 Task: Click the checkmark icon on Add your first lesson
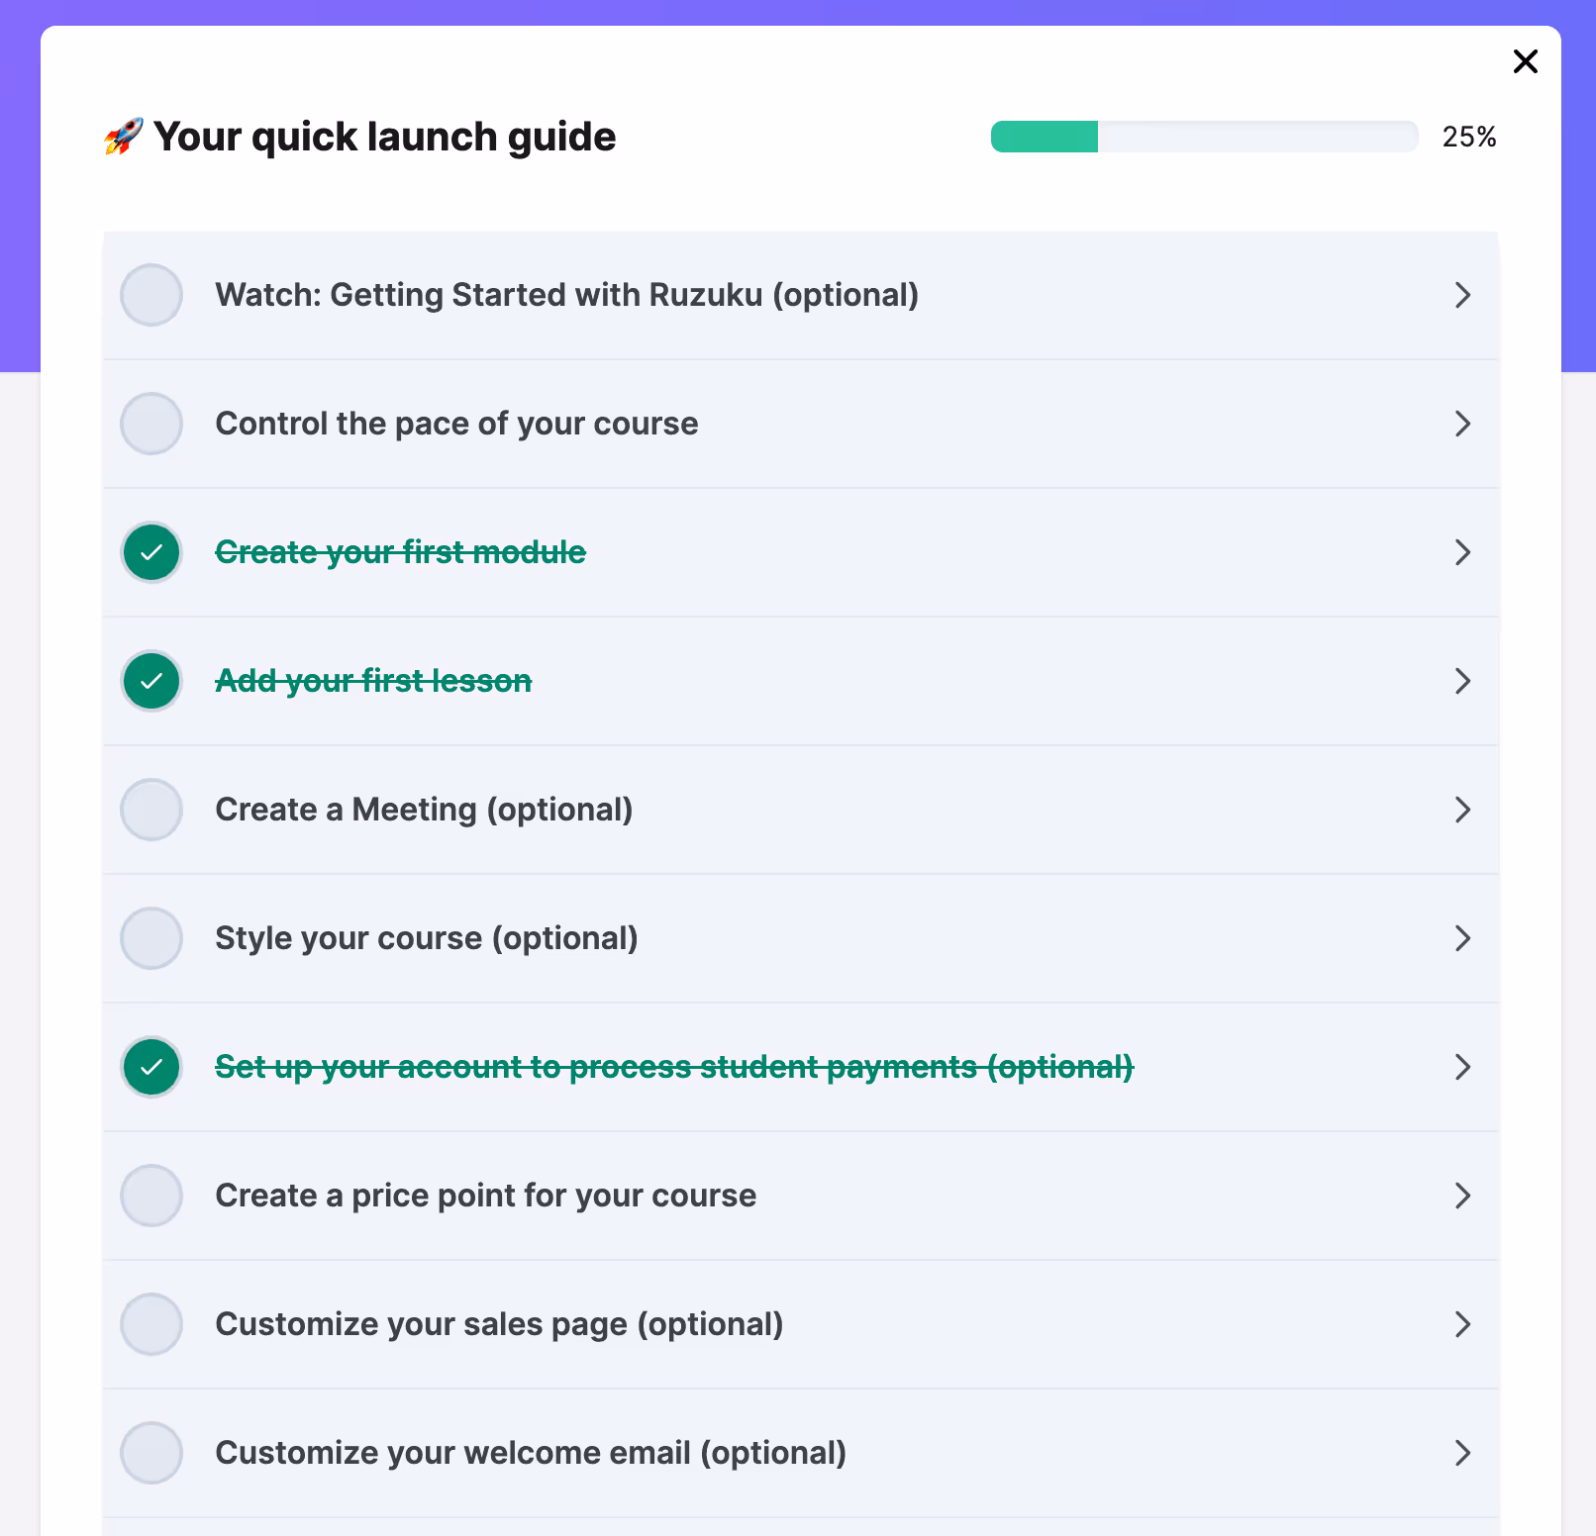[150, 681]
